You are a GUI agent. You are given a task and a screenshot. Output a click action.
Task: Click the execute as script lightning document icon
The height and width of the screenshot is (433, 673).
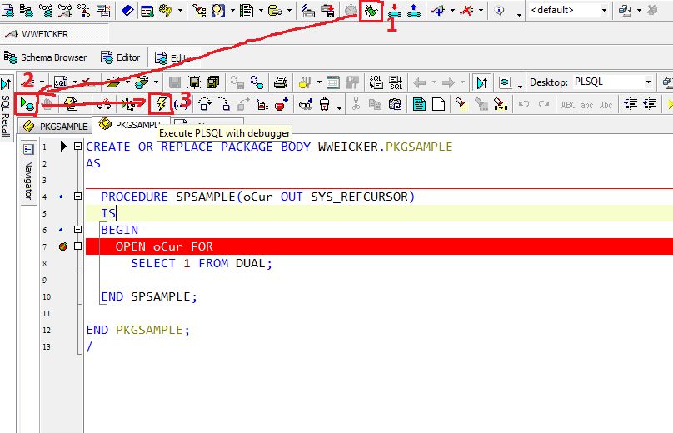tap(71, 104)
